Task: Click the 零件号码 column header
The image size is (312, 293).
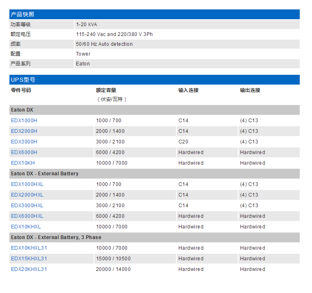Action: tap(21, 90)
